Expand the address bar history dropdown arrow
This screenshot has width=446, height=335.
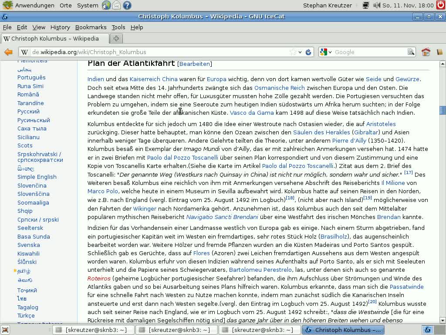point(300,52)
